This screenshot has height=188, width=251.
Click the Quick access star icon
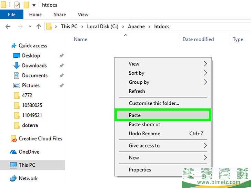14,46
